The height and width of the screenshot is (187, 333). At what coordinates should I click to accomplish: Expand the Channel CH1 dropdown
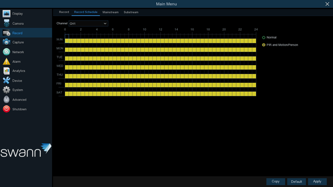coord(88,24)
